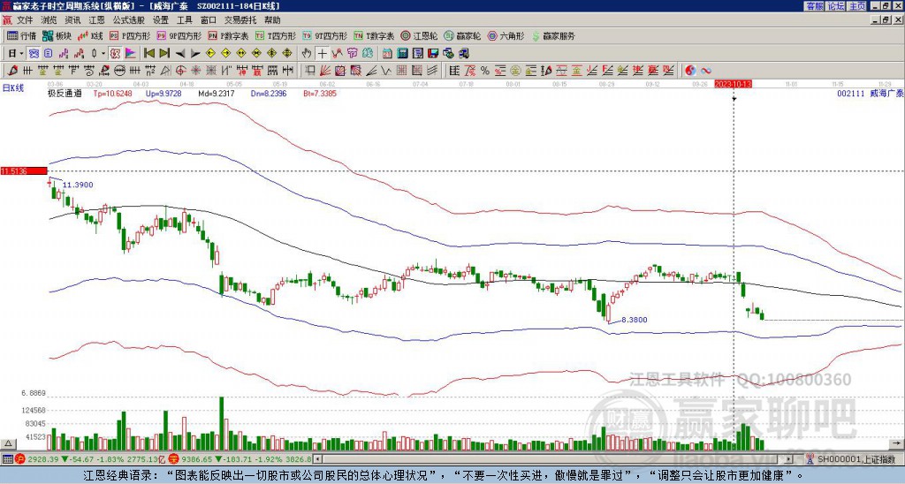905x484 pixels.
Task: Click the right arrow button at bottom right
Action: click(x=896, y=443)
